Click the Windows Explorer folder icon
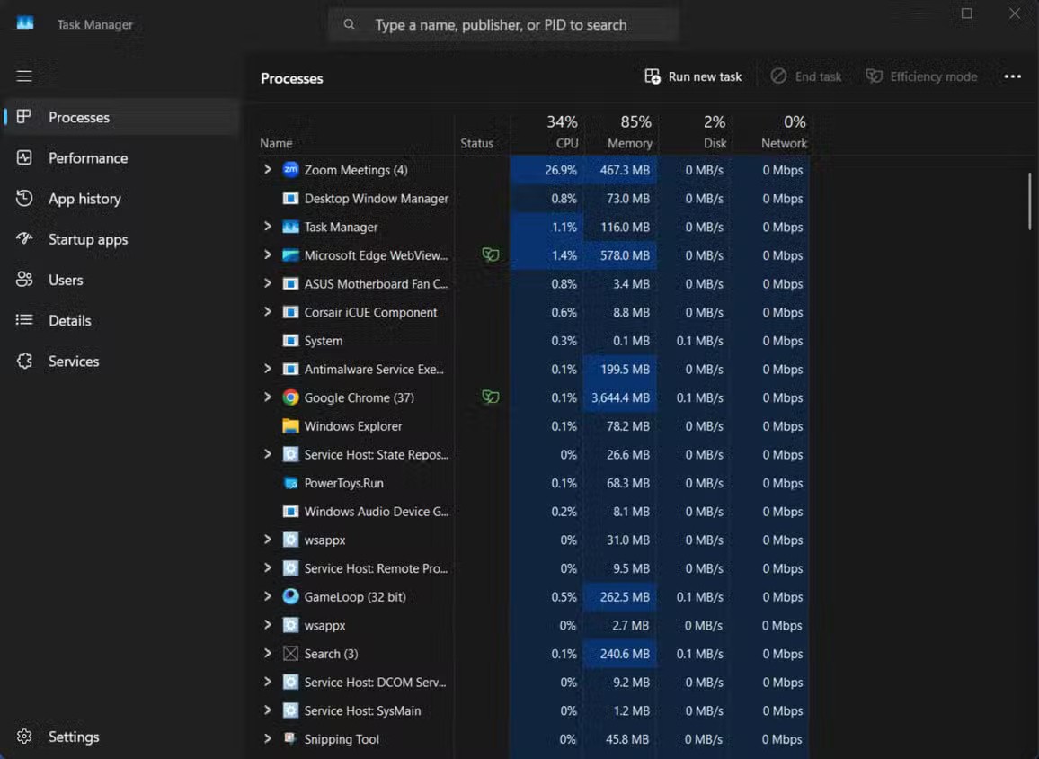This screenshot has height=759, width=1039. pyautogui.click(x=290, y=426)
